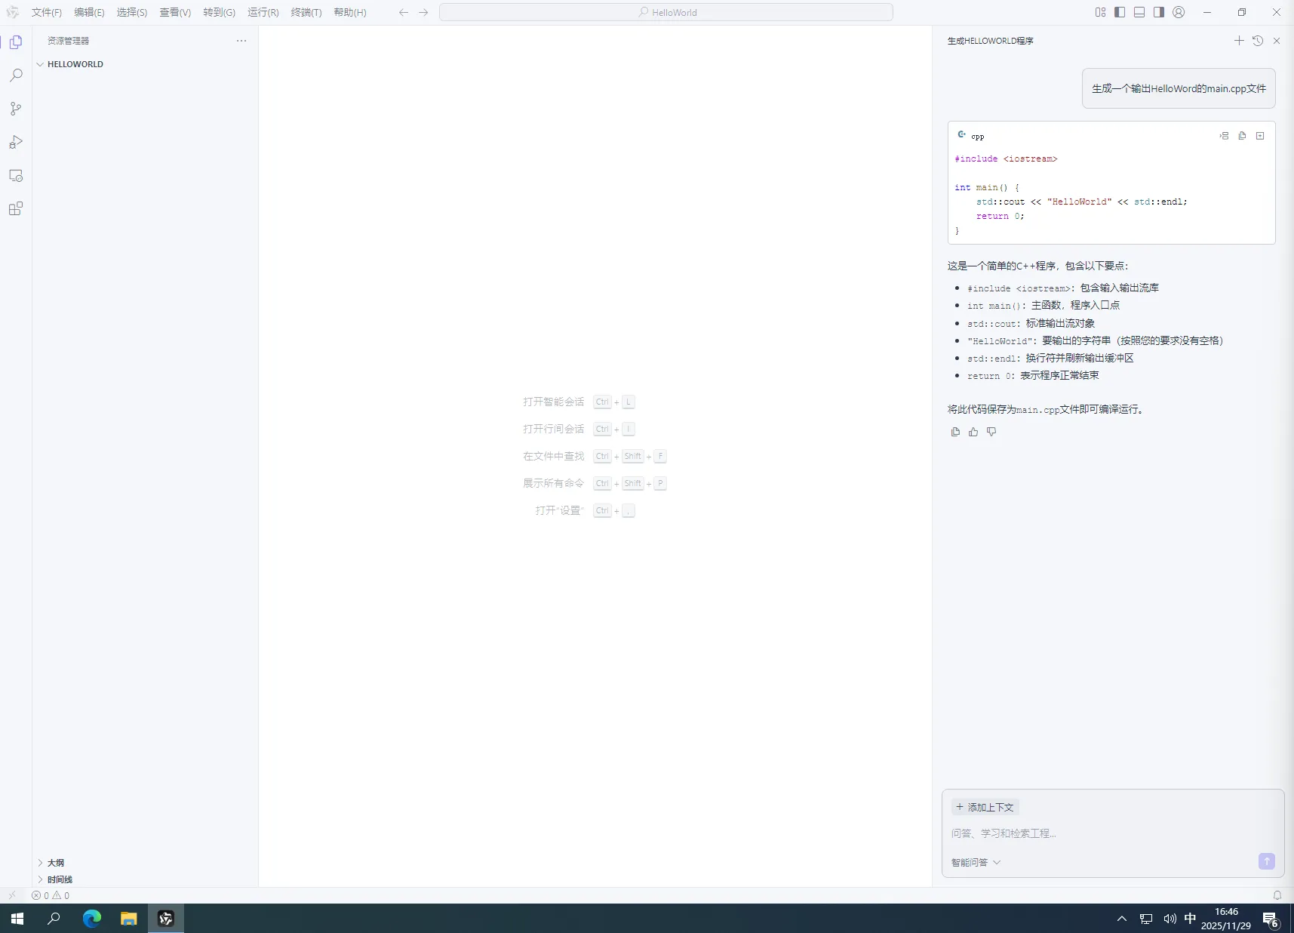Screen dimensions: 1294x933
Task: Dislike the response with thumbs down
Action: click(x=991, y=432)
